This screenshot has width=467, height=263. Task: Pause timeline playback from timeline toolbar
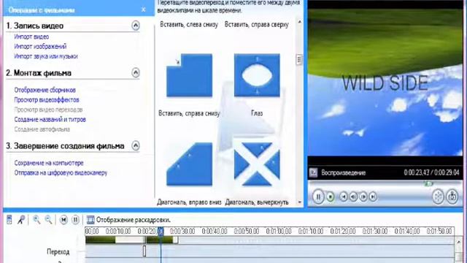(75, 220)
